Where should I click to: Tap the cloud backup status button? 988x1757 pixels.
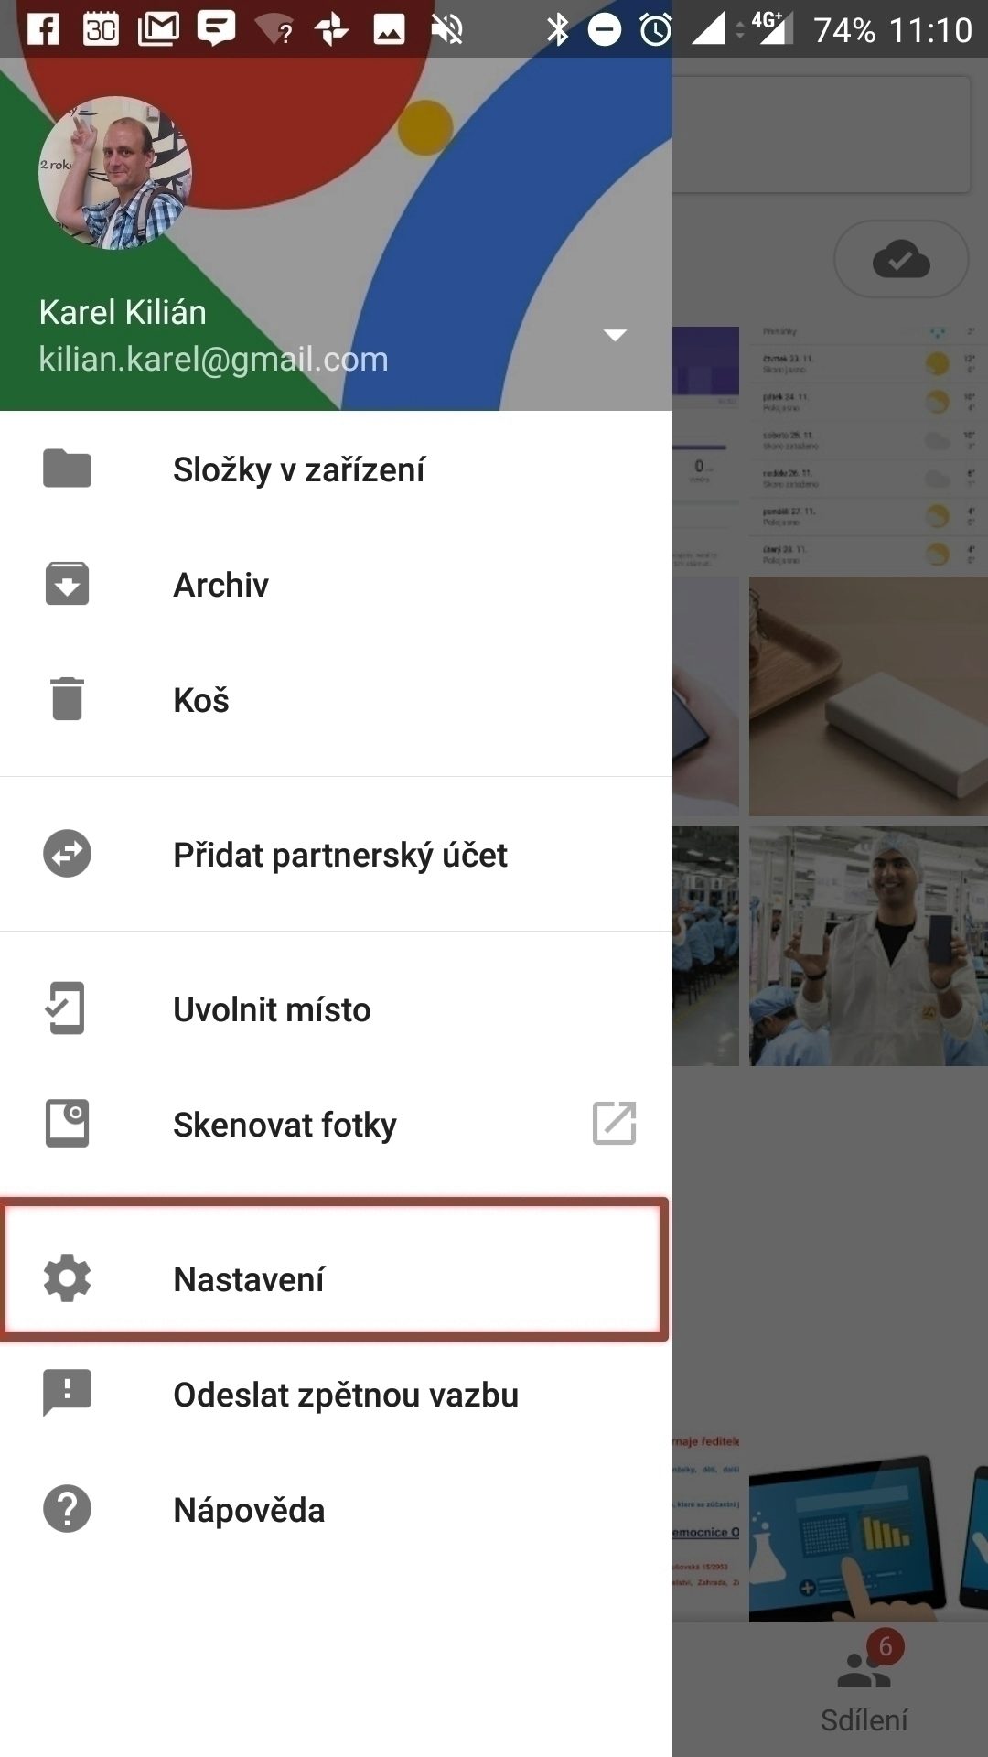901,259
